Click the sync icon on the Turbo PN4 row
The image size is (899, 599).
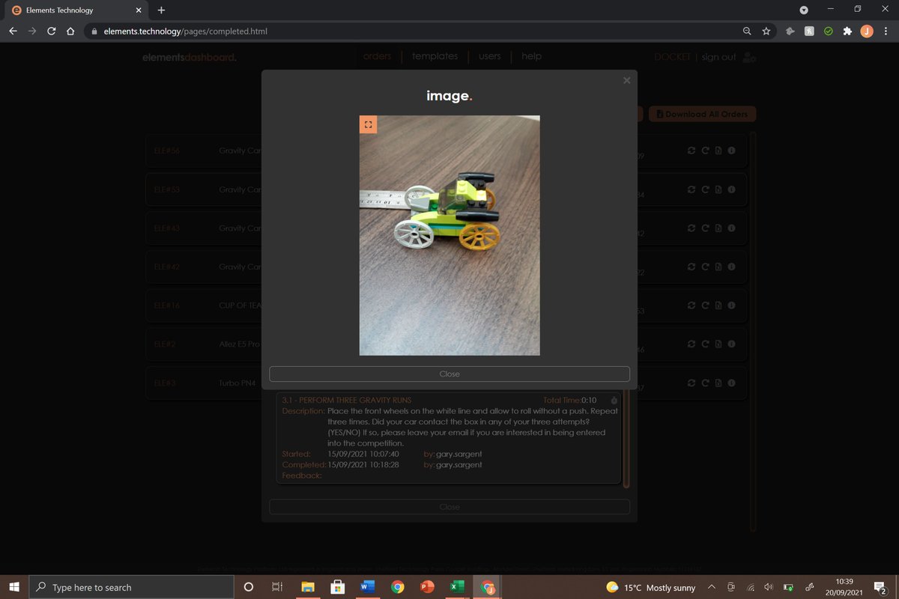691,383
